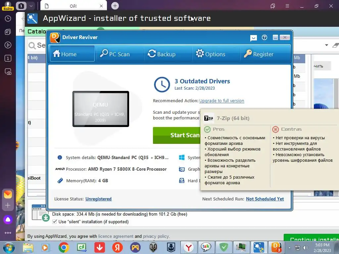Open the clock showing 5:03 PM
The image size is (339, 254).
(322, 248)
